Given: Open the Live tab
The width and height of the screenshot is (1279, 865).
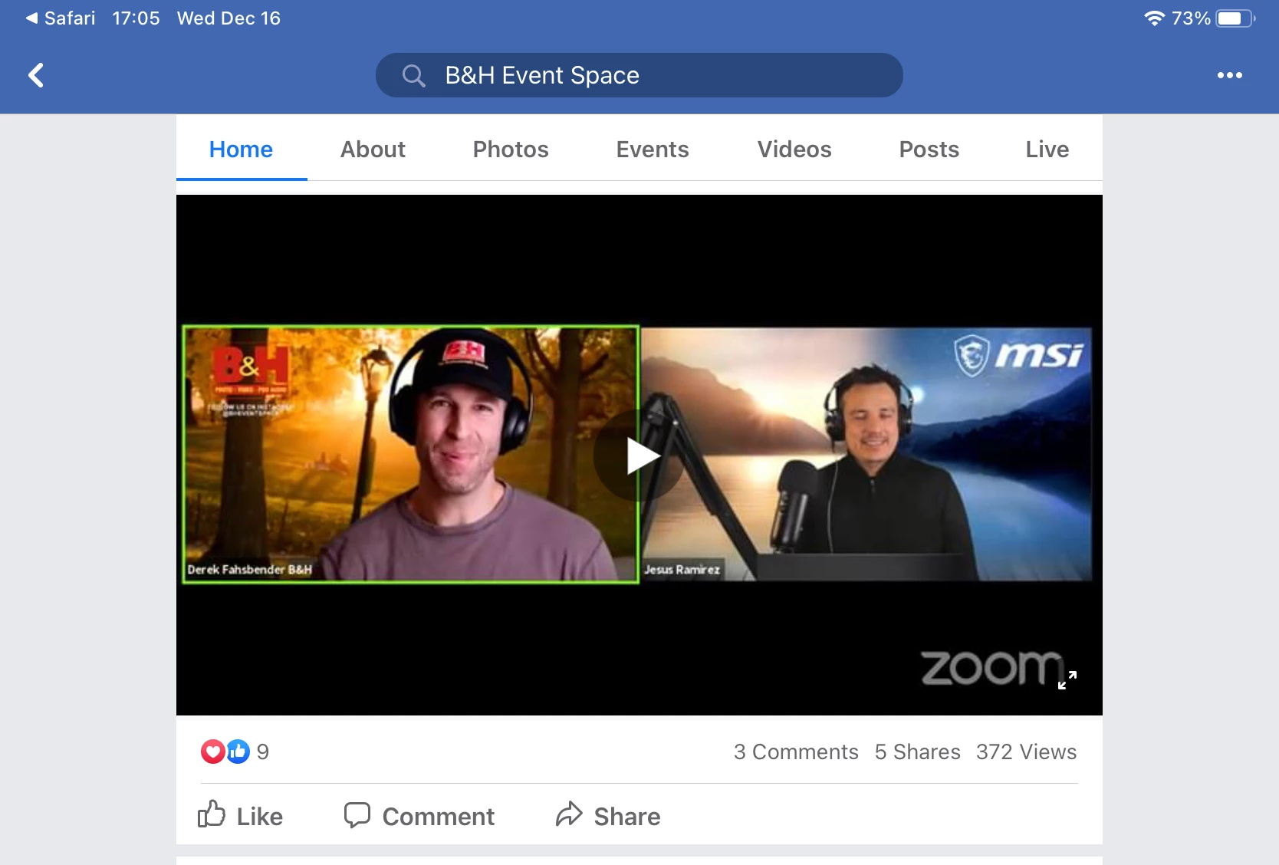Looking at the screenshot, I should (1047, 149).
